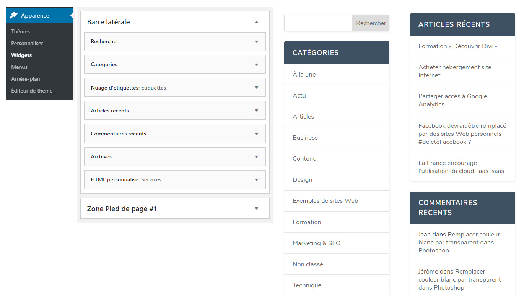Open Personnaliser in the Apparence menu
Image resolution: width=524 pixels, height=303 pixels.
coord(27,43)
